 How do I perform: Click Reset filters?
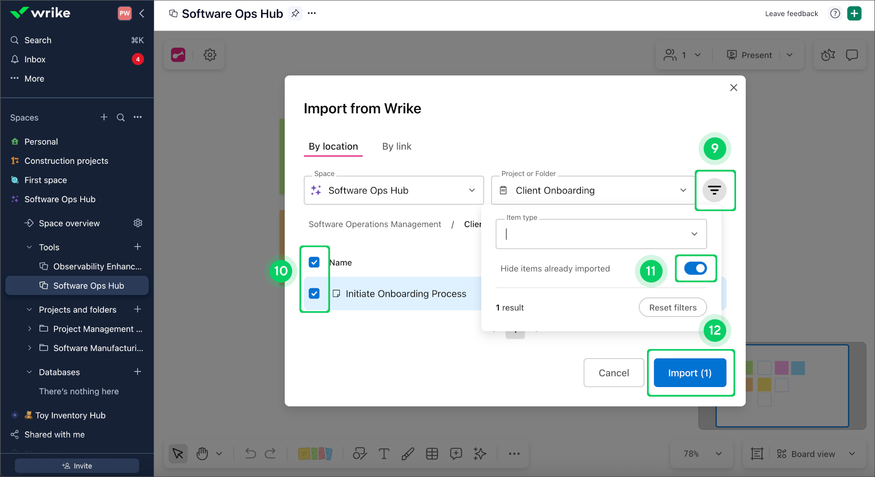coord(672,307)
